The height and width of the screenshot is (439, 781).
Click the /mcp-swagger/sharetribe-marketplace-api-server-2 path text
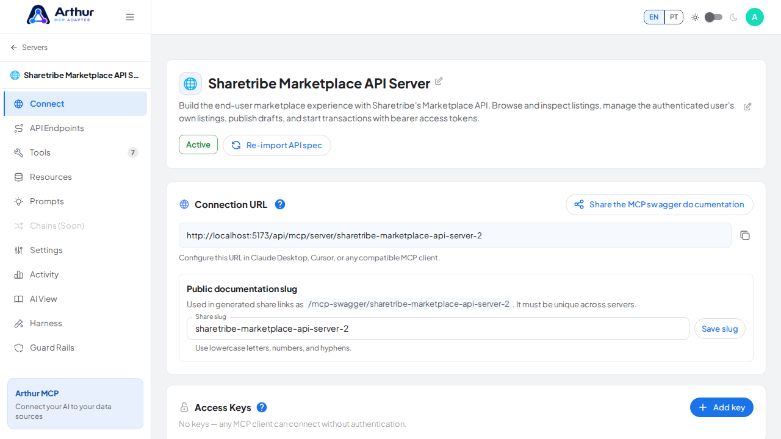409,304
